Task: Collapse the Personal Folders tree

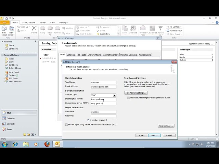Action: click(2, 55)
